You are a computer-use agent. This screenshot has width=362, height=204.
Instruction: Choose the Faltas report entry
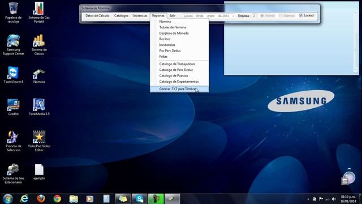[179, 57]
